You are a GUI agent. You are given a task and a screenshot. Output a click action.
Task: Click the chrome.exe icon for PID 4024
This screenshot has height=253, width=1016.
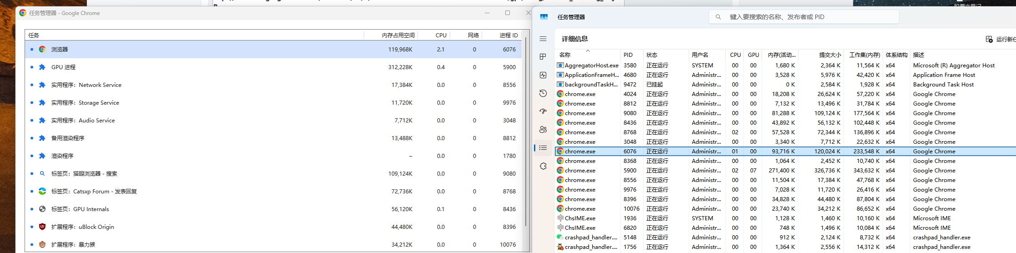[x=560, y=94]
